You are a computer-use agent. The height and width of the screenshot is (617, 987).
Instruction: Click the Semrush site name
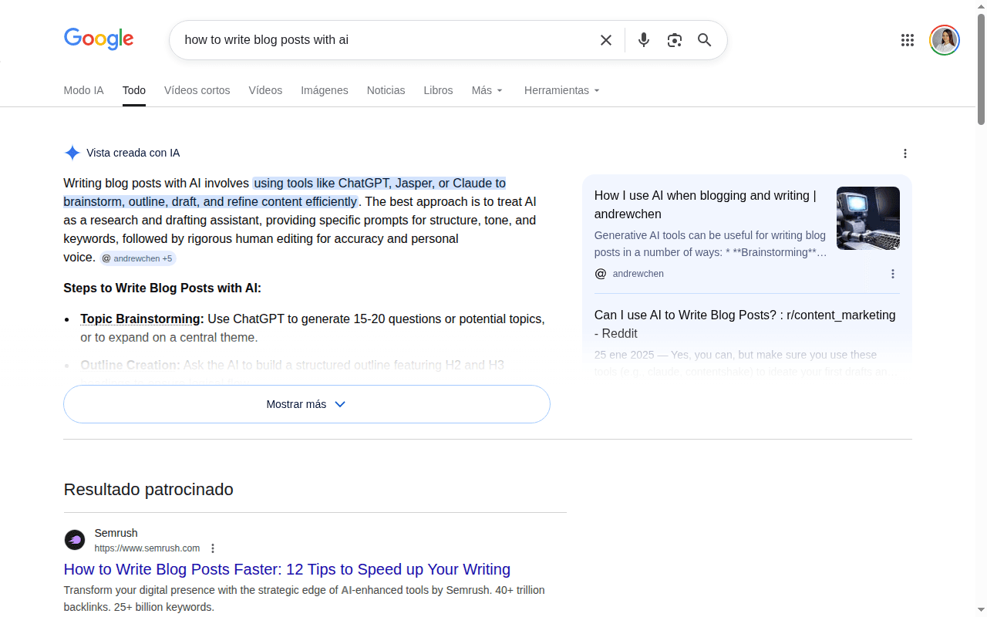click(x=116, y=533)
